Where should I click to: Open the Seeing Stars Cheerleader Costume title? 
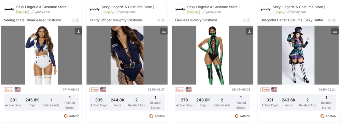click(33, 20)
